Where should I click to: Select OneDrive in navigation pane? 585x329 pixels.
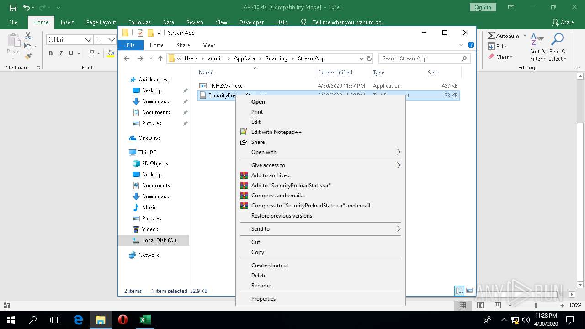pos(149,138)
